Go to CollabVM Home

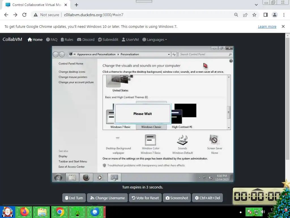[35, 39]
